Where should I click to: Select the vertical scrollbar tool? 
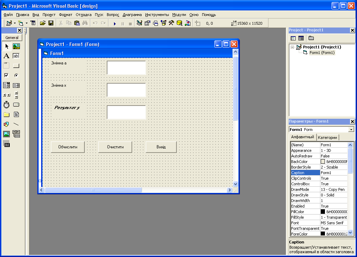point(16,95)
